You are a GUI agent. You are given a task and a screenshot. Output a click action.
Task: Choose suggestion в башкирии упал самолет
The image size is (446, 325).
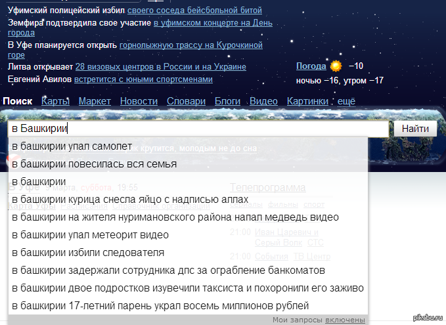pyautogui.click(x=188, y=146)
